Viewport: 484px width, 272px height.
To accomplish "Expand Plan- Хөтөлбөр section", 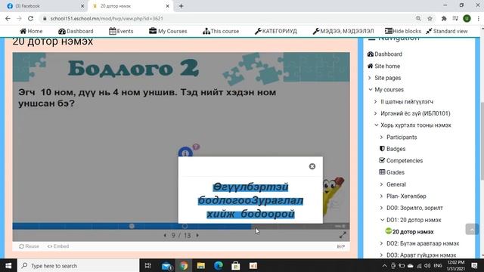I will tap(382, 196).
